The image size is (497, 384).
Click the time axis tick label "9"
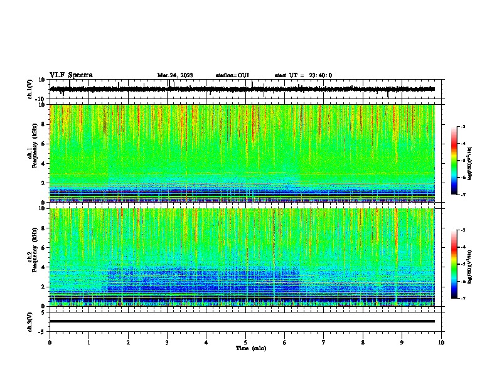tap(402, 343)
